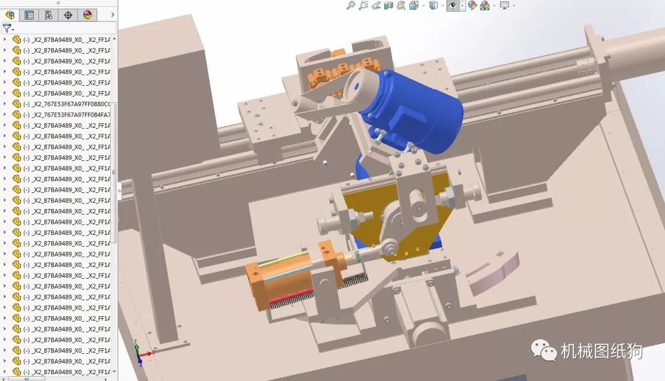The height and width of the screenshot is (381, 665).
Task: Switch to the FeatureManager design tree tab
Action: pyautogui.click(x=10, y=15)
